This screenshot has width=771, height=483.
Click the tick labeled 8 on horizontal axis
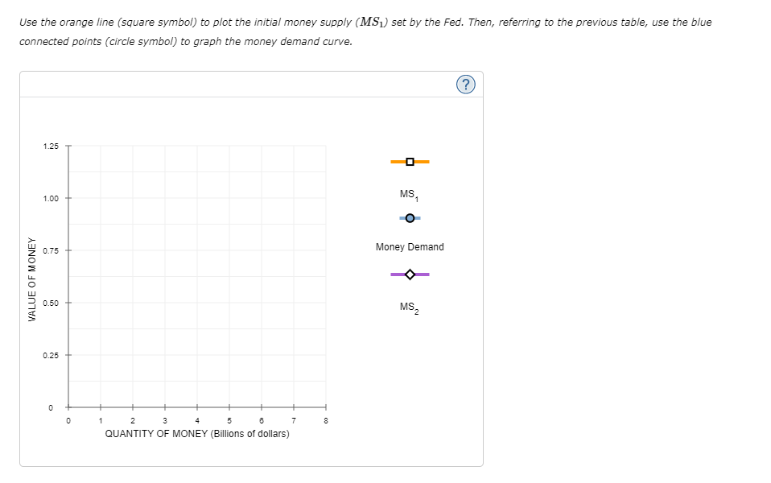tap(325, 419)
